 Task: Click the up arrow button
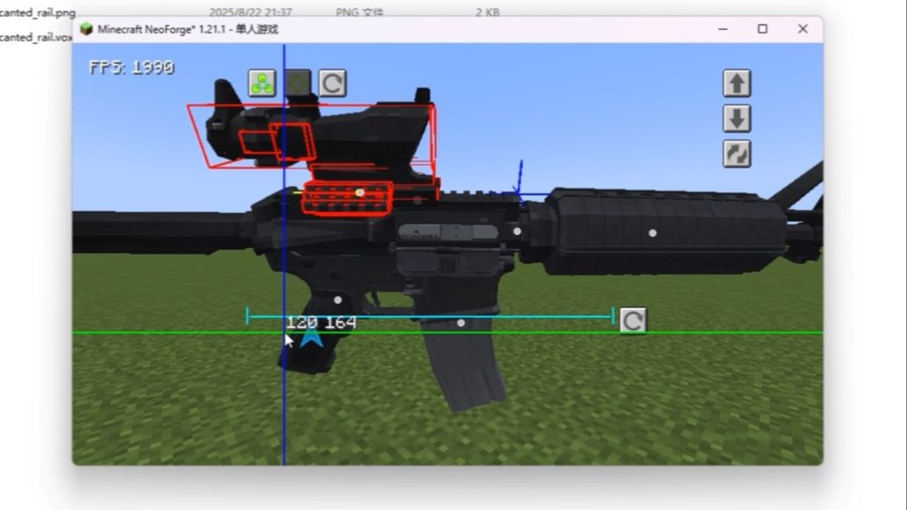[x=737, y=83]
